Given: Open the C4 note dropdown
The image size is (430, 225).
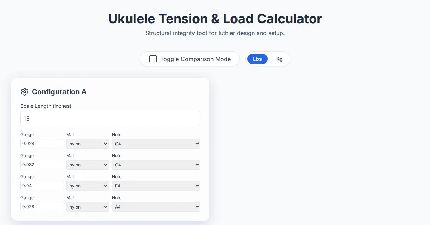Looking at the screenshot, I should pyautogui.click(x=156, y=165).
